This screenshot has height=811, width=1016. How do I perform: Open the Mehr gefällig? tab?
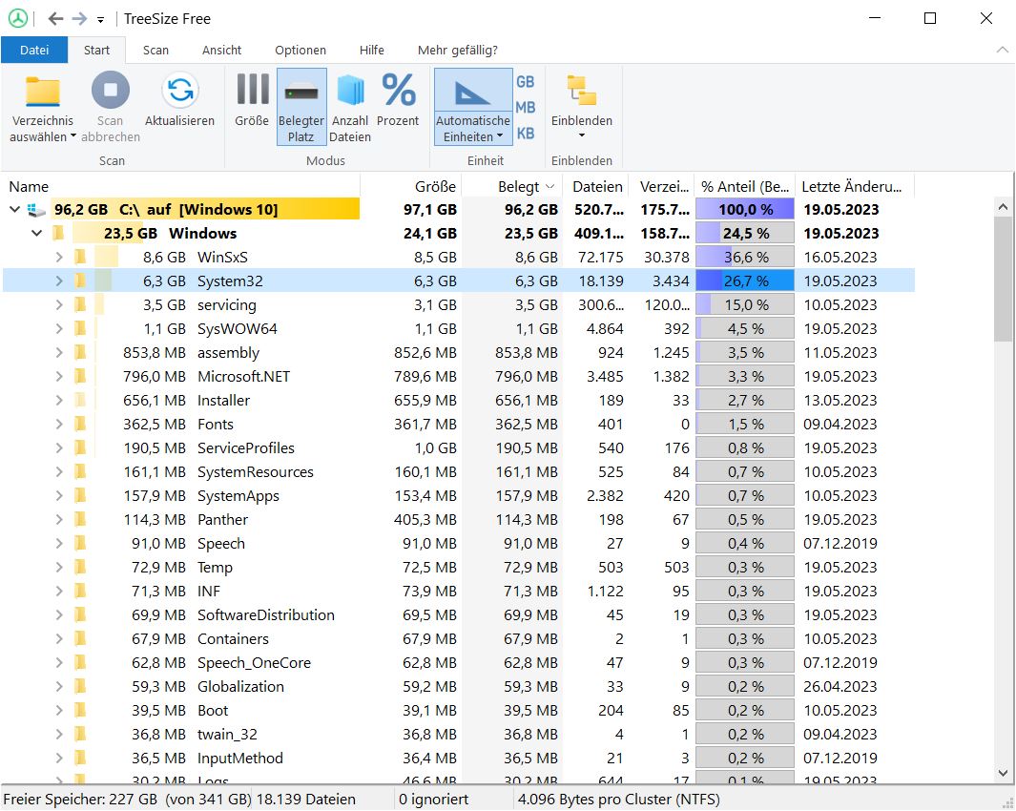click(458, 50)
